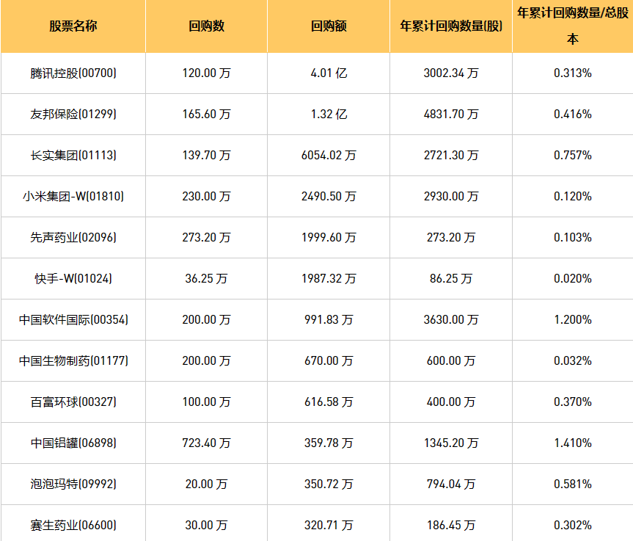Image resolution: width=633 pixels, height=541 pixels.
Task: Click the 回购额 column header
Action: pyautogui.click(x=329, y=26)
